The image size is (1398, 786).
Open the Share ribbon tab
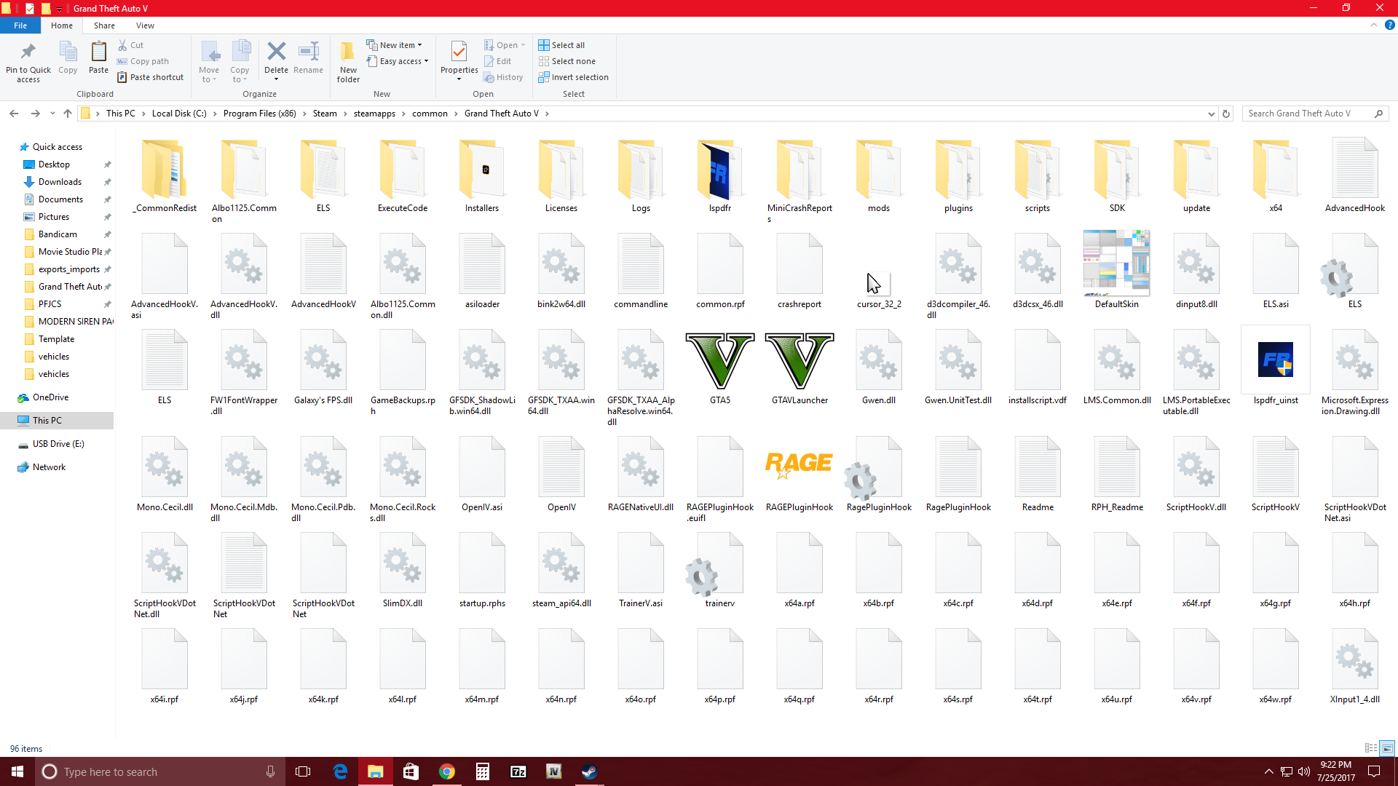tap(104, 25)
